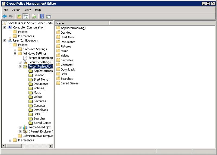
Task: Select Searches in the tree pane
Action: (x=40, y=118)
